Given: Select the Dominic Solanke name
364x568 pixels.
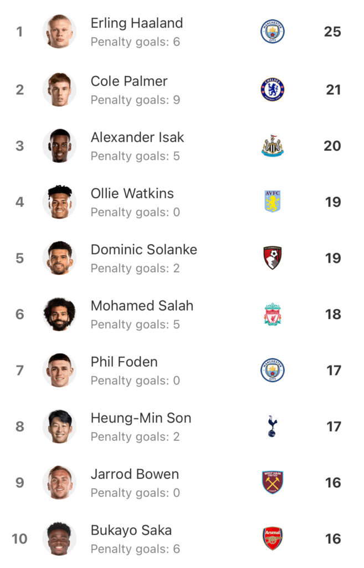Looking at the screenshot, I should [143, 250].
